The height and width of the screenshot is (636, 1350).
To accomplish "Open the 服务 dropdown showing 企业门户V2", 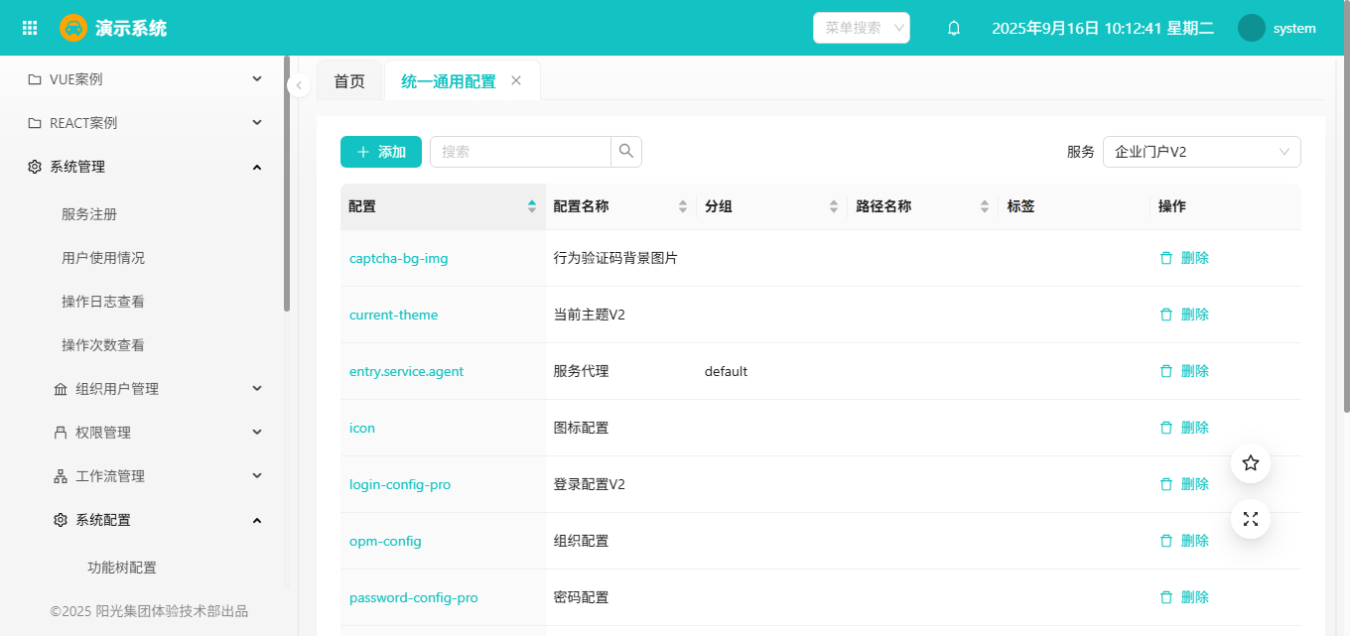I will [x=1201, y=152].
